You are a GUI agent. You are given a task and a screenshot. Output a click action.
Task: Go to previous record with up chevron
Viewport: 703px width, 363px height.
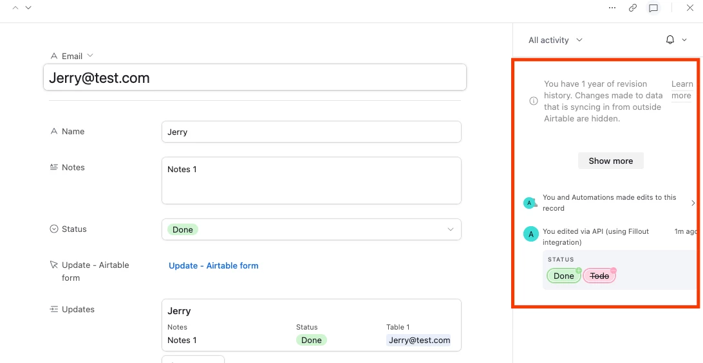pyautogui.click(x=15, y=8)
